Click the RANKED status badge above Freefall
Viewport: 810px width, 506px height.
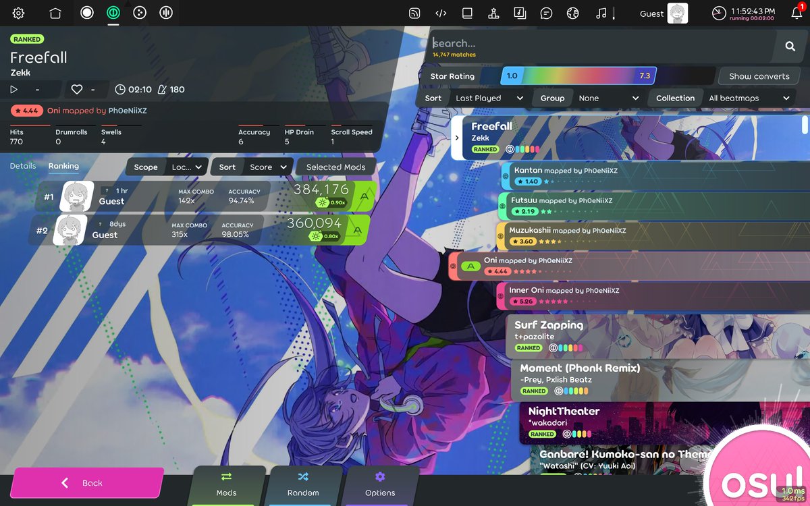click(x=26, y=39)
